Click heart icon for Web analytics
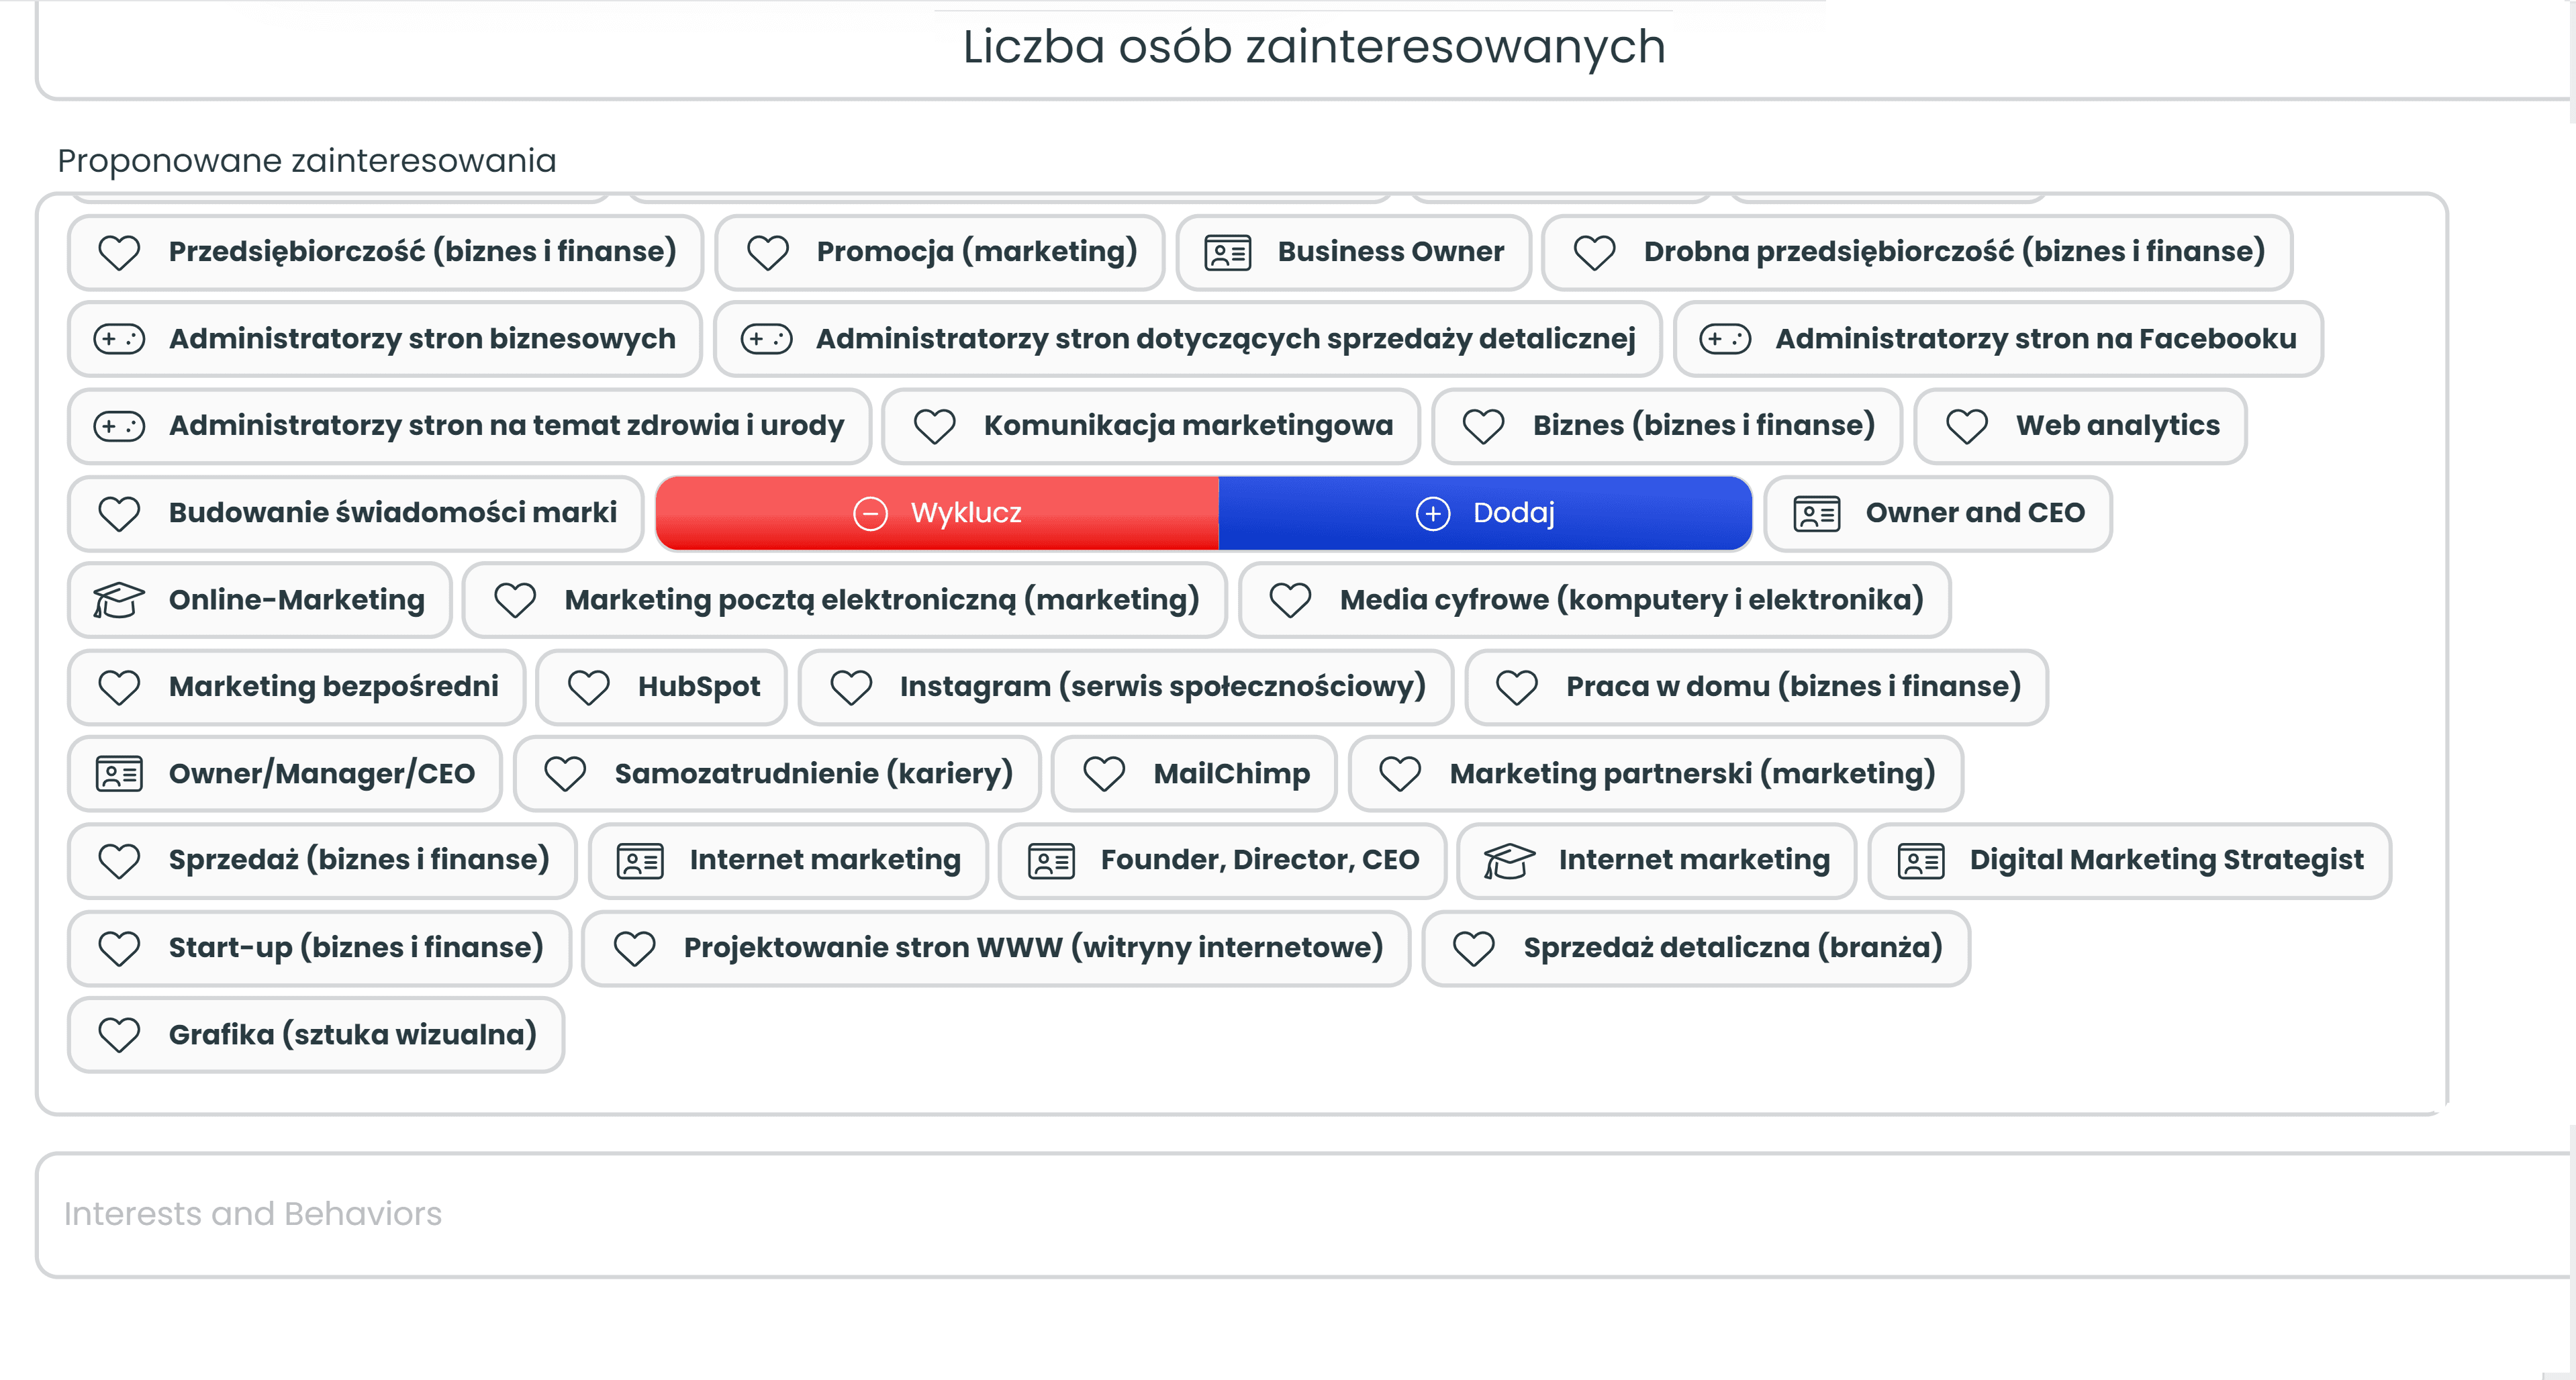The height and width of the screenshot is (1380, 2576). [1966, 426]
